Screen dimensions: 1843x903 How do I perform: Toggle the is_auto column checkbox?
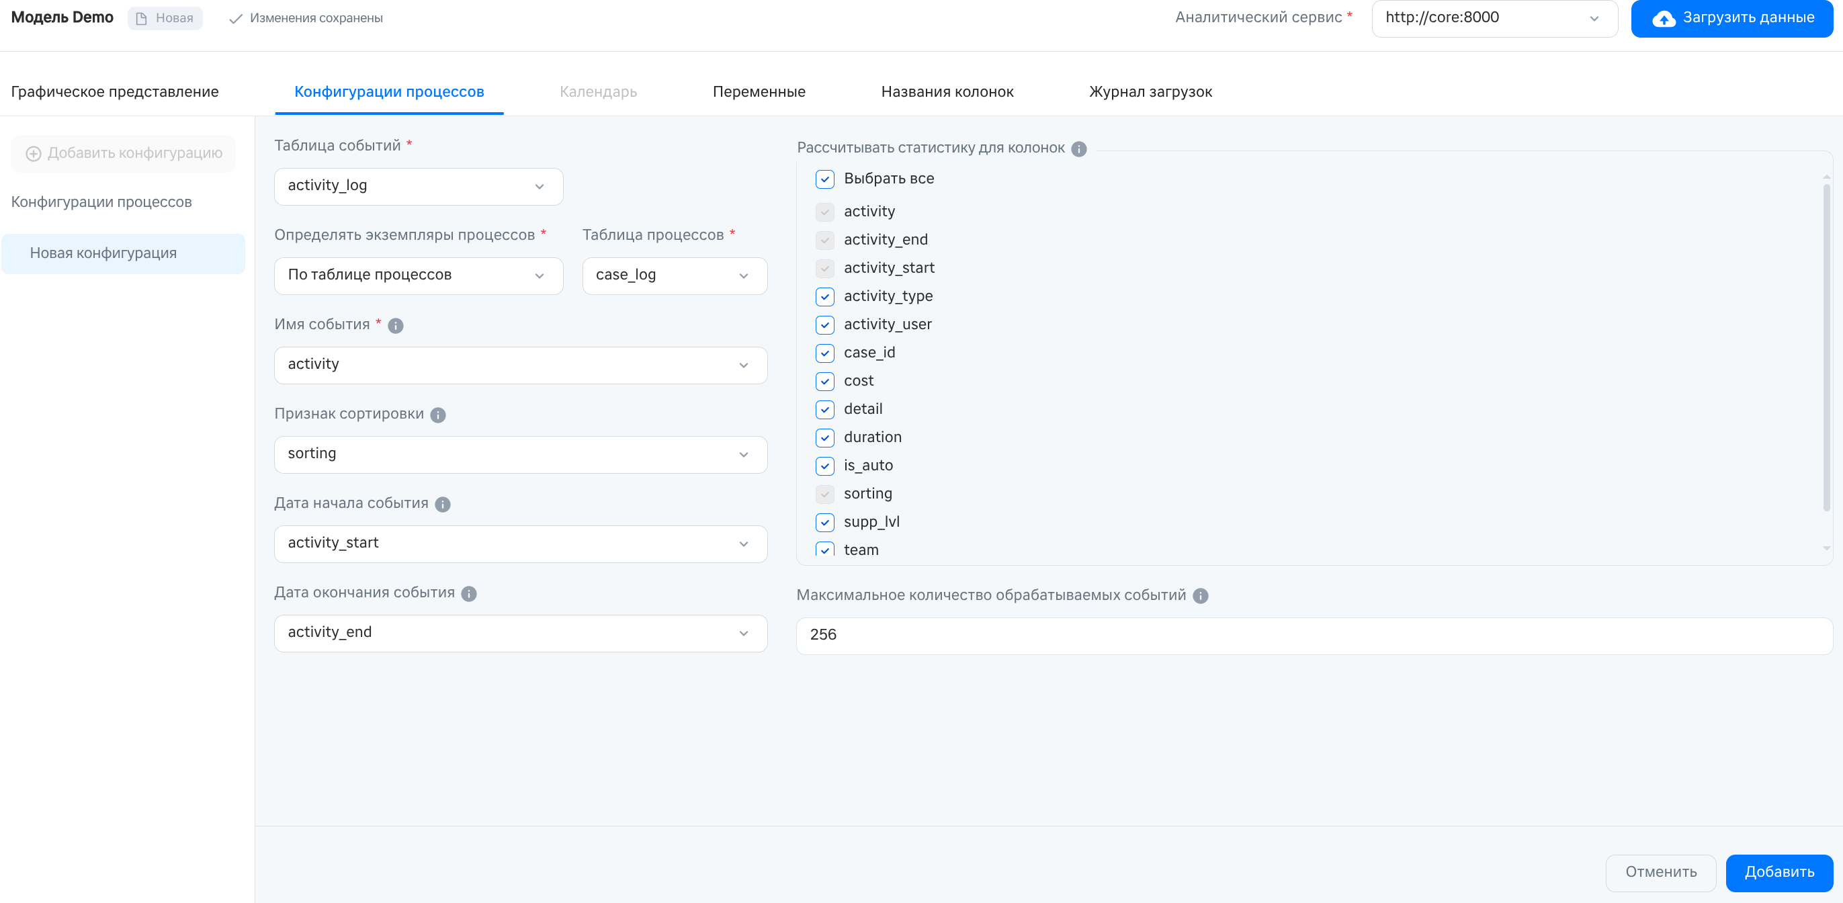[x=825, y=466]
